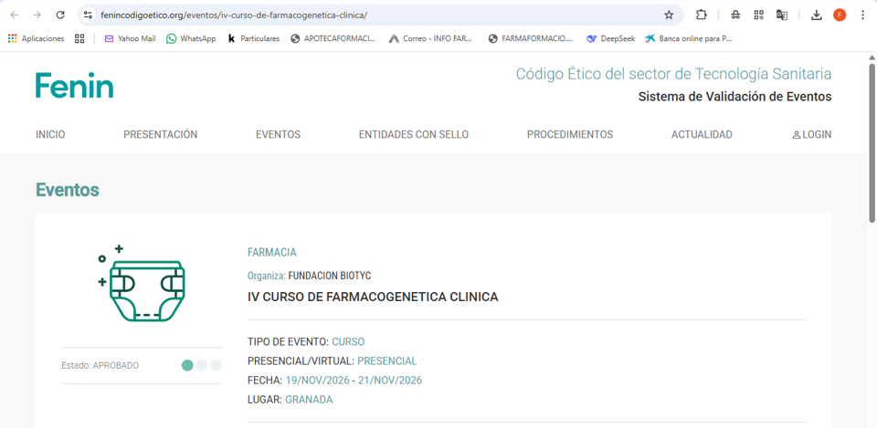Click the address bar URL field

365,15
